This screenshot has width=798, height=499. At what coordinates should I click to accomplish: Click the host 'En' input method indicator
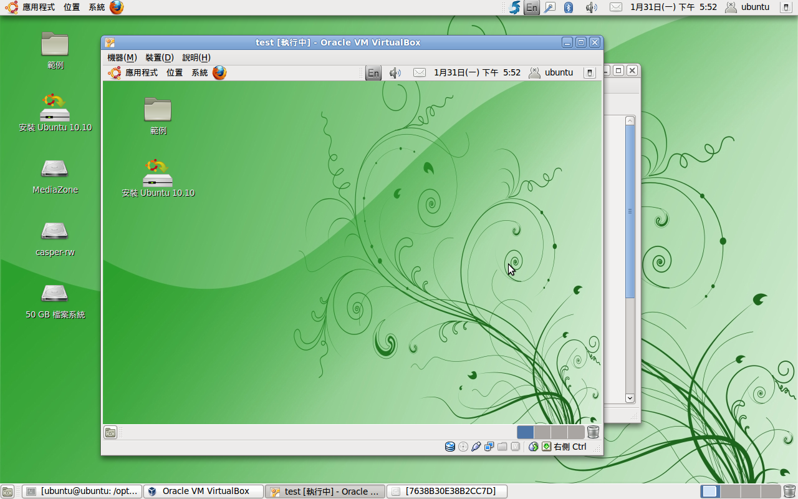(532, 7)
